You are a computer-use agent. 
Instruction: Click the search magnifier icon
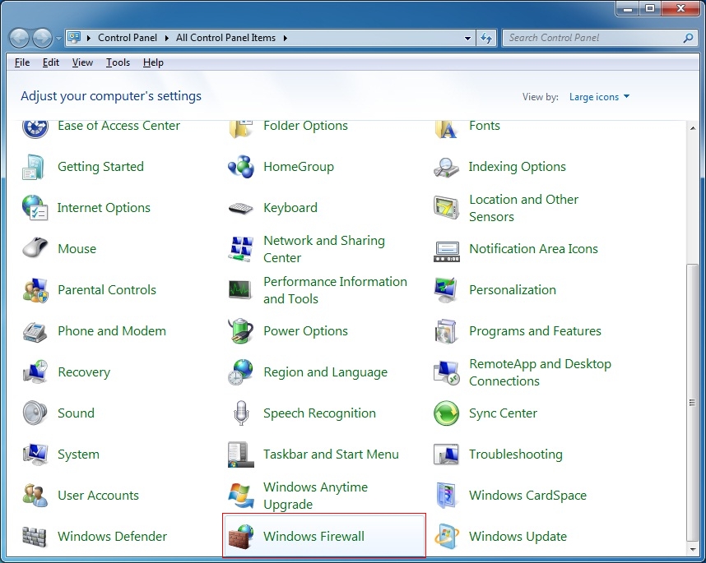point(688,39)
